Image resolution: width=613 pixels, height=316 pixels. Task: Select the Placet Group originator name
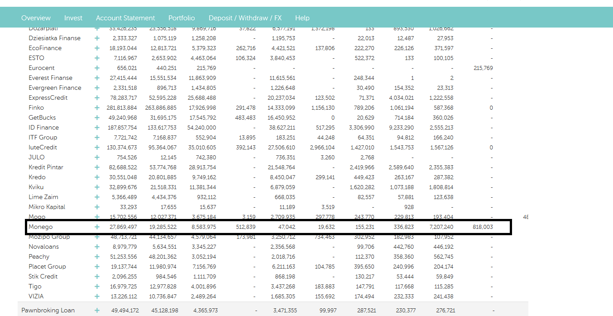[x=47, y=267]
